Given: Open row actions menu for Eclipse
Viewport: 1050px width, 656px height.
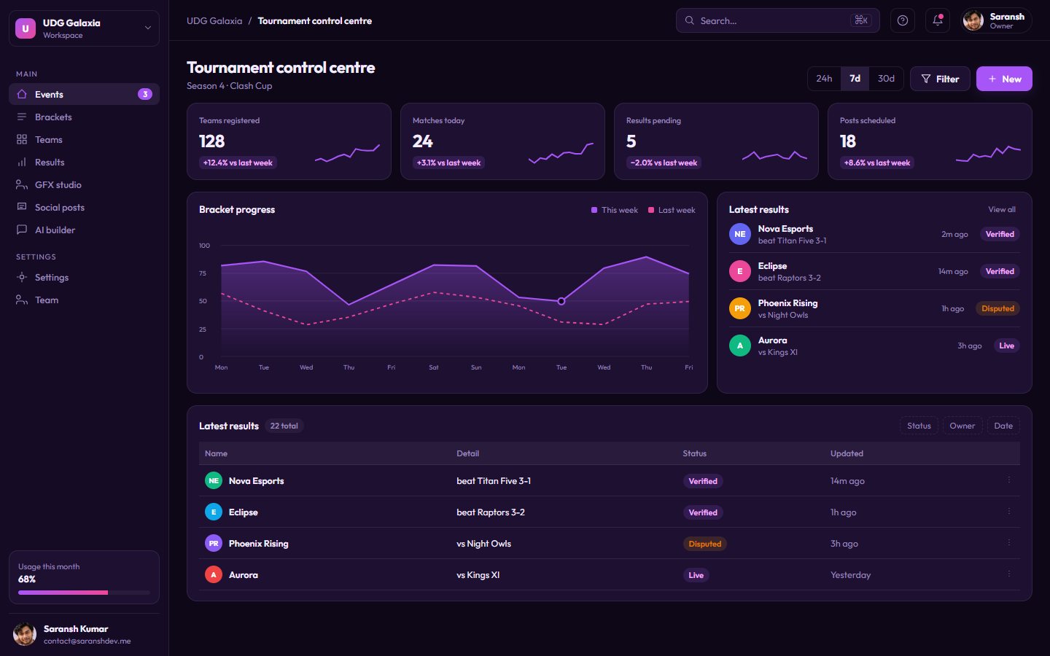Looking at the screenshot, I should 1009,512.
